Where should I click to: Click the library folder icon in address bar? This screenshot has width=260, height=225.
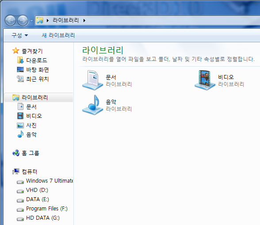(40, 20)
